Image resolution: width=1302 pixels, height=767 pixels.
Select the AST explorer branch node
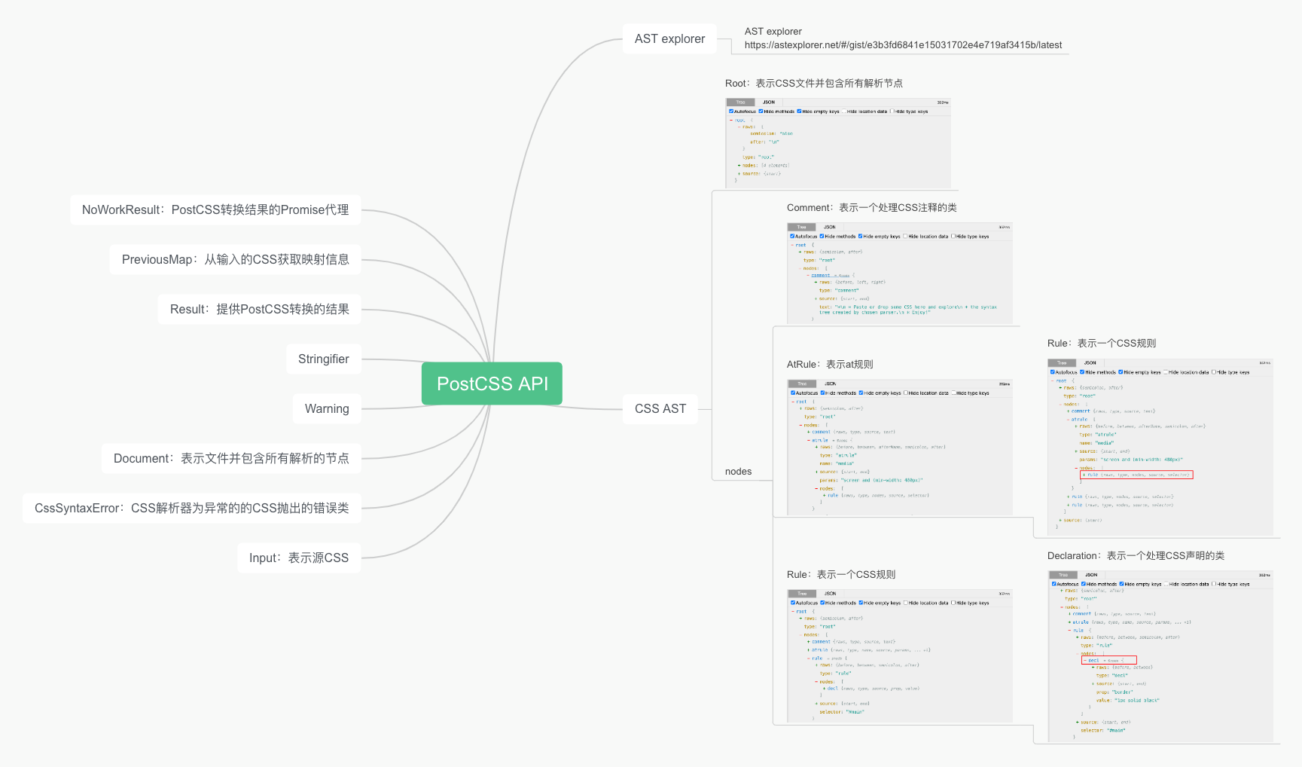[669, 38]
